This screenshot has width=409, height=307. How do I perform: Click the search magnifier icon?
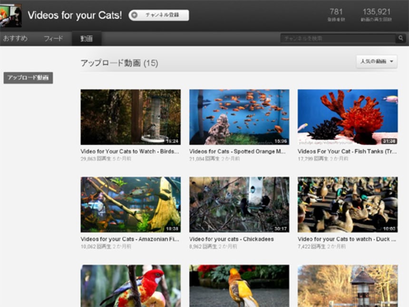(401, 39)
